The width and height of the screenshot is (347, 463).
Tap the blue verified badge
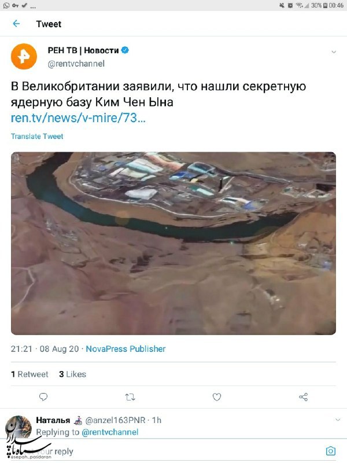(125, 50)
